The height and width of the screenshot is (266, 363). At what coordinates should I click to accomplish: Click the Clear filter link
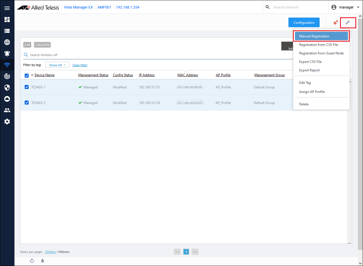pos(80,65)
